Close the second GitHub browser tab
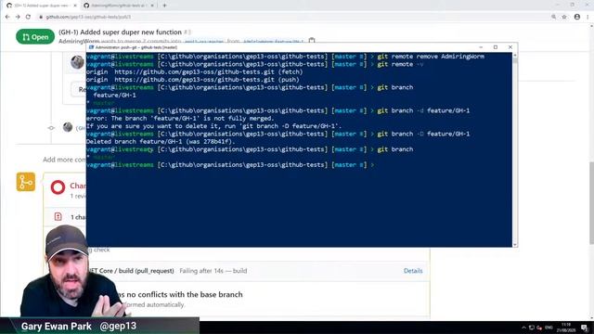The height and width of the screenshot is (334, 594). [152, 6]
